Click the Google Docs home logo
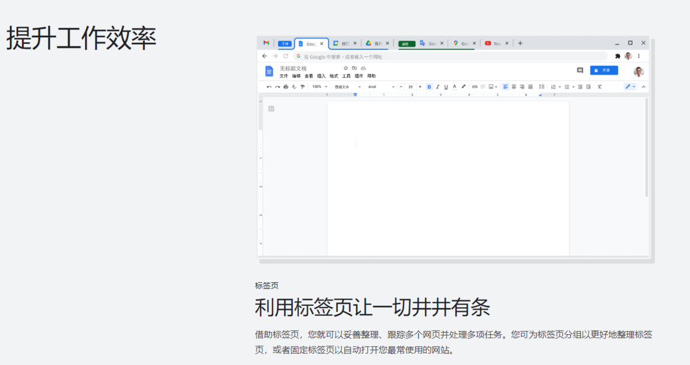This screenshot has height=365, width=690. pos(269,71)
